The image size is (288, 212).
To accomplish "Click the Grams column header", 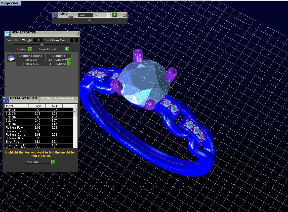I will [37, 106].
